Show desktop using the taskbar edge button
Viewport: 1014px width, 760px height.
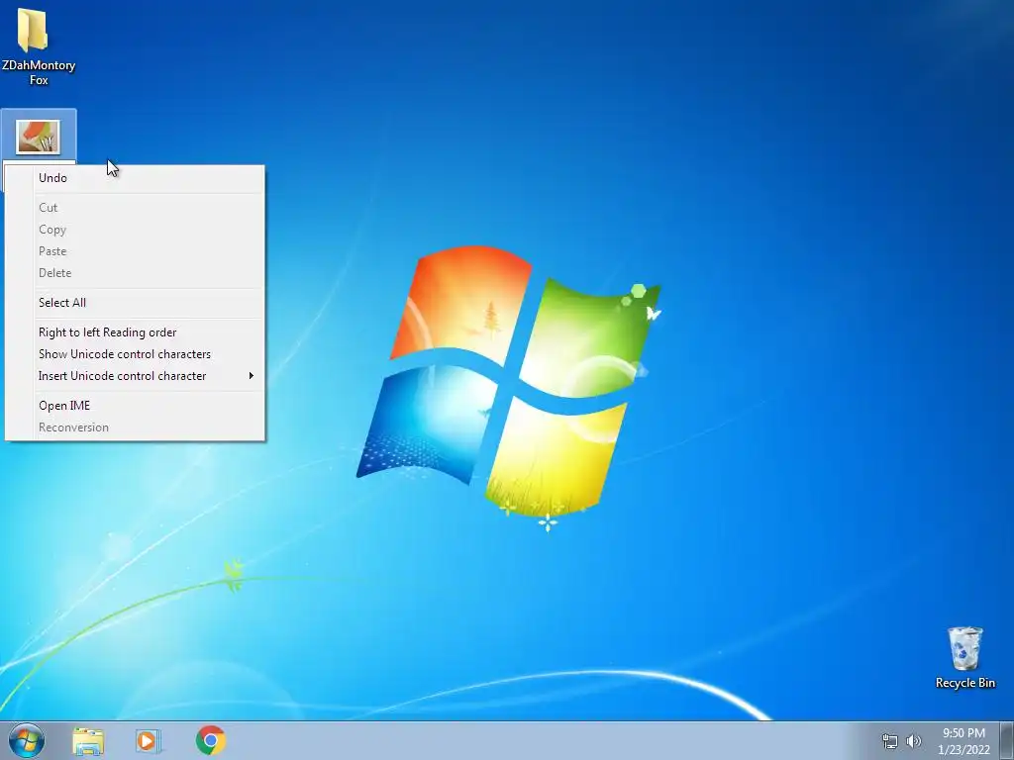pyautogui.click(x=1007, y=740)
